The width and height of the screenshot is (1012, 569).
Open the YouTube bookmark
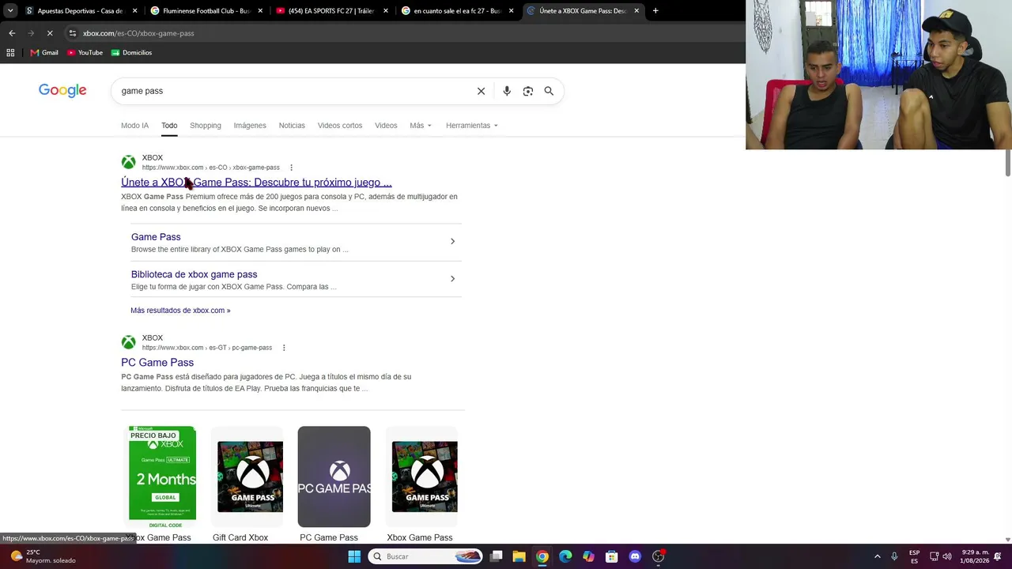point(85,53)
